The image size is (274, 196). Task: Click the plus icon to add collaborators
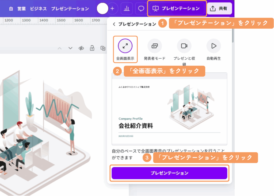[112, 9]
